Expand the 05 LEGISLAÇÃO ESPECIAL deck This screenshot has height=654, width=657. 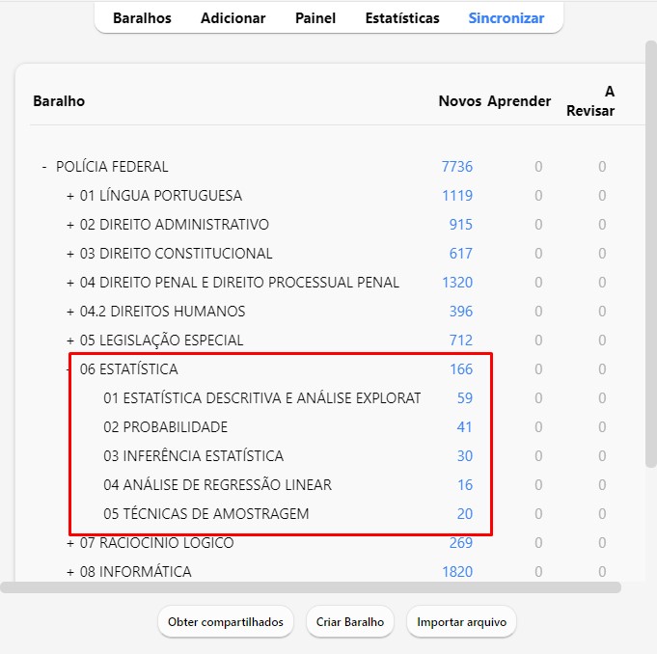coord(70,341)
